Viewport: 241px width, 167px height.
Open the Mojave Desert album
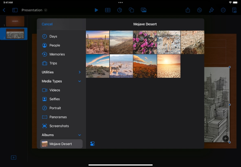pos(61,144)
